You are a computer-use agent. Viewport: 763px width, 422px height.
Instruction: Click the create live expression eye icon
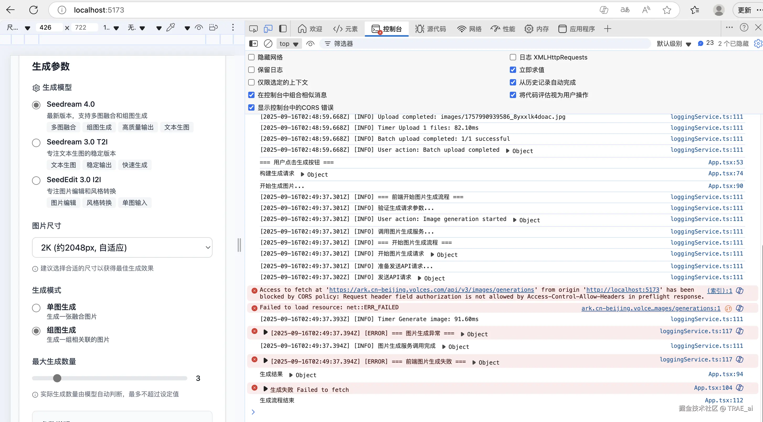310,44
